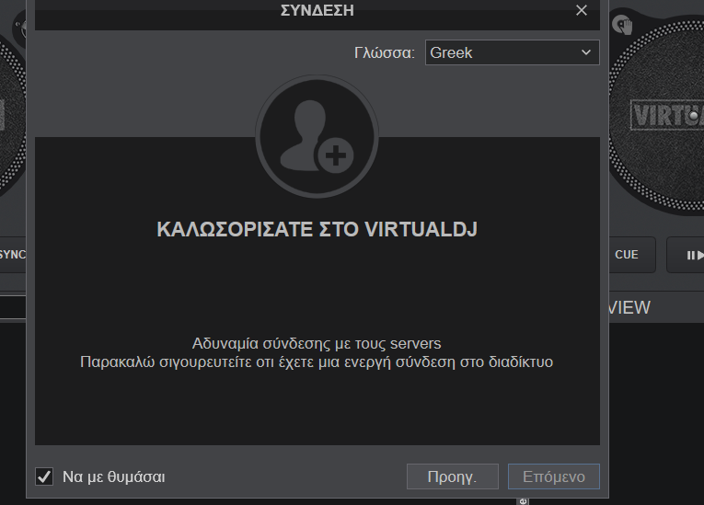This screenshot has height=505, width=704.
Task: Click the SYNC button on left deck
Action: (13, 255)
